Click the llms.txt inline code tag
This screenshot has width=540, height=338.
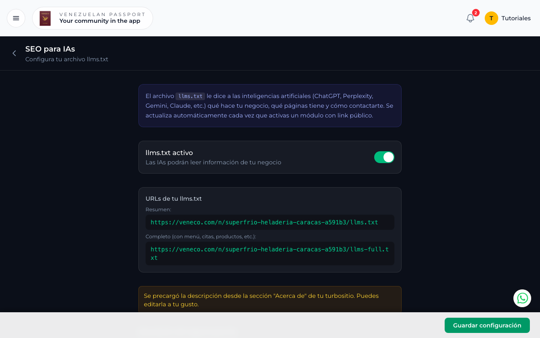tap(190, 96)
